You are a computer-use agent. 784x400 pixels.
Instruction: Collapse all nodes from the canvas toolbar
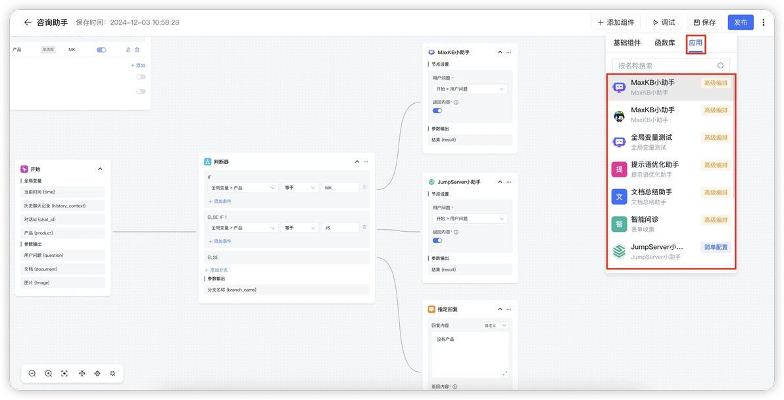coord(82,374)
